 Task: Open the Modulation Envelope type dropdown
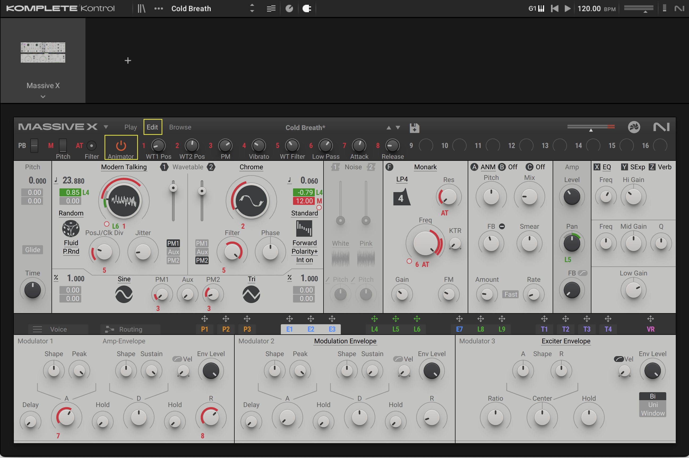345,341
